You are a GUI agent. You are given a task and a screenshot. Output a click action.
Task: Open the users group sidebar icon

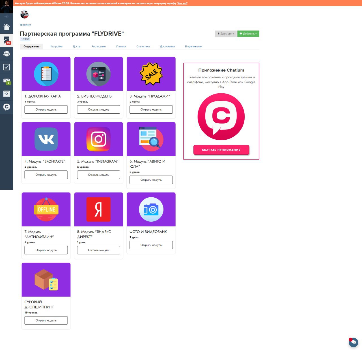click(7, 54)
